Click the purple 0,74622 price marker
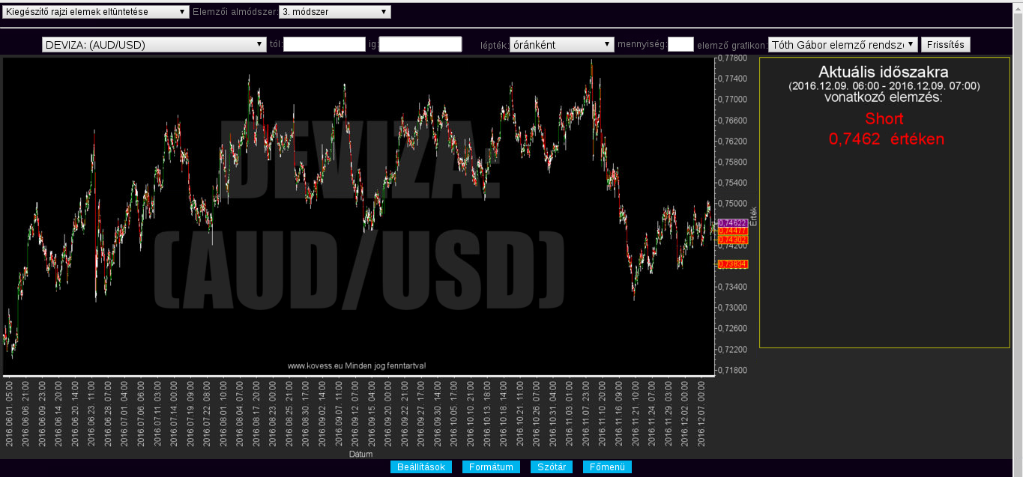The image size is (1023, 477). 732,223
